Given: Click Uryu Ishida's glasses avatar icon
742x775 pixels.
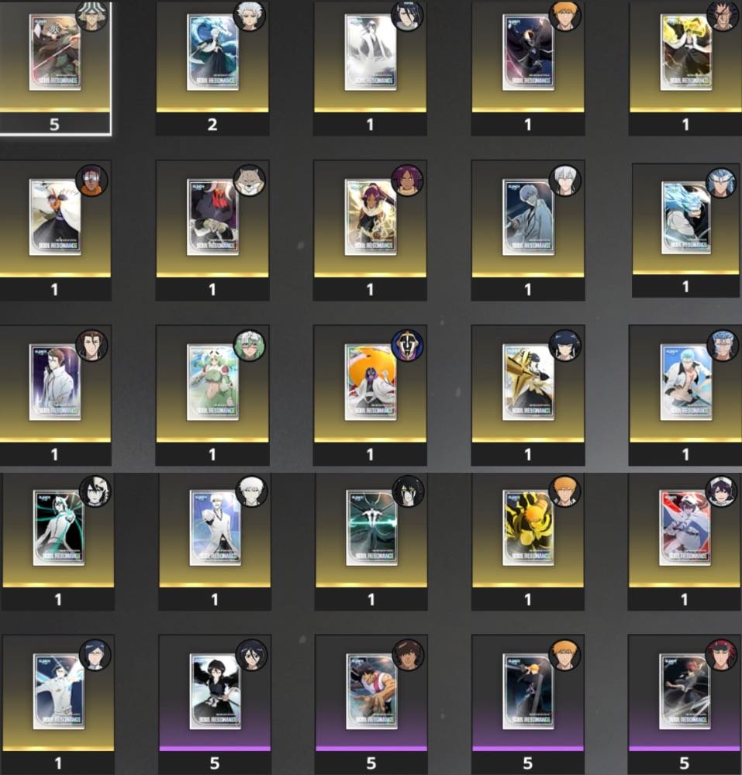Looking at the screenshot, I should [95, 655].
